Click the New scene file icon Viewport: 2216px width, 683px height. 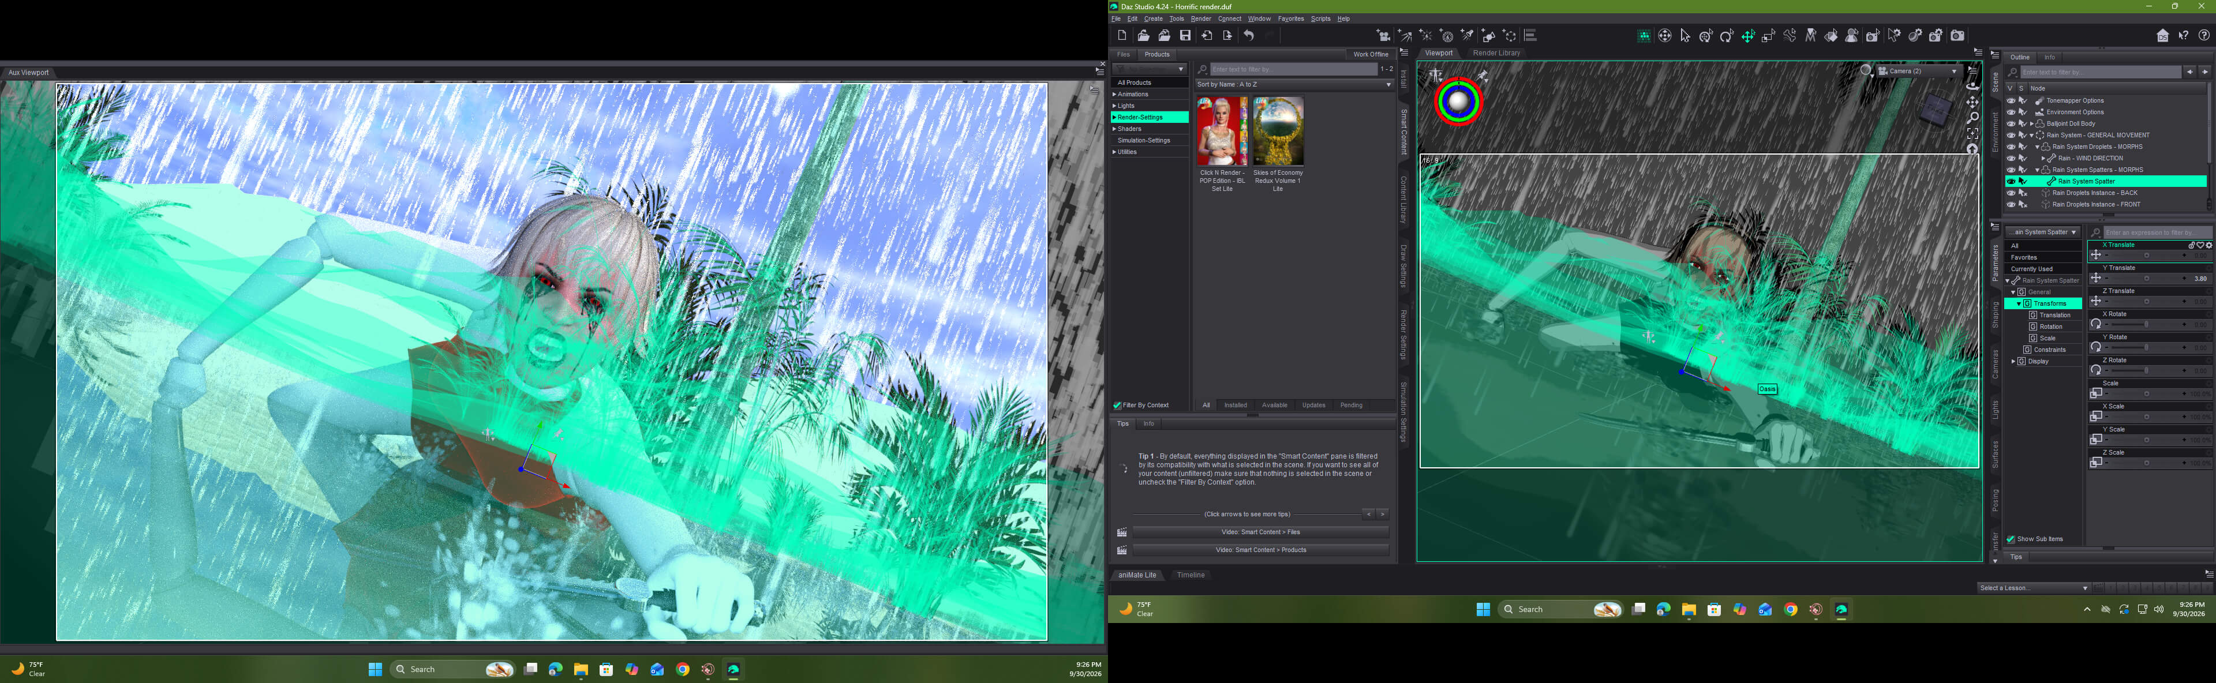[1122, 35]
